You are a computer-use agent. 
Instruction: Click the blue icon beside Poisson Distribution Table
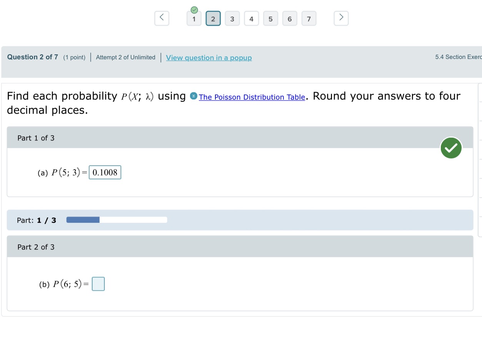tap(194, 96)
